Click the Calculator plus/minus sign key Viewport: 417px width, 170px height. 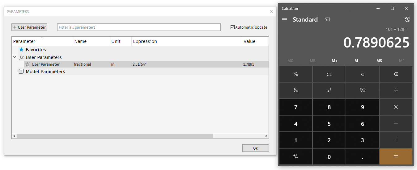296,156
